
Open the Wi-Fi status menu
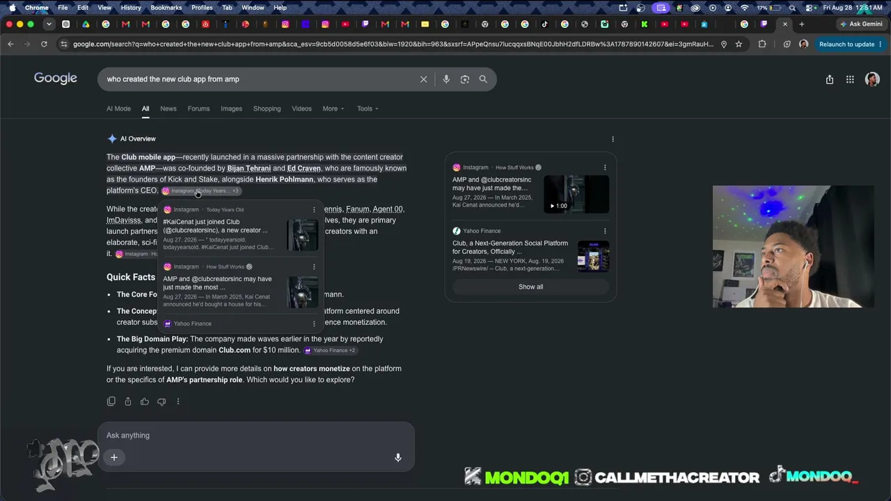click(x=745, y=8)
